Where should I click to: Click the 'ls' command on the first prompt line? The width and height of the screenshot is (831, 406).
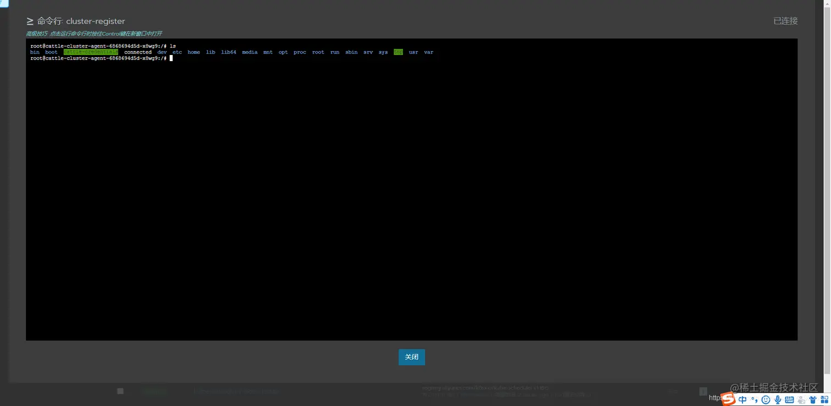(x=173, y=46)
